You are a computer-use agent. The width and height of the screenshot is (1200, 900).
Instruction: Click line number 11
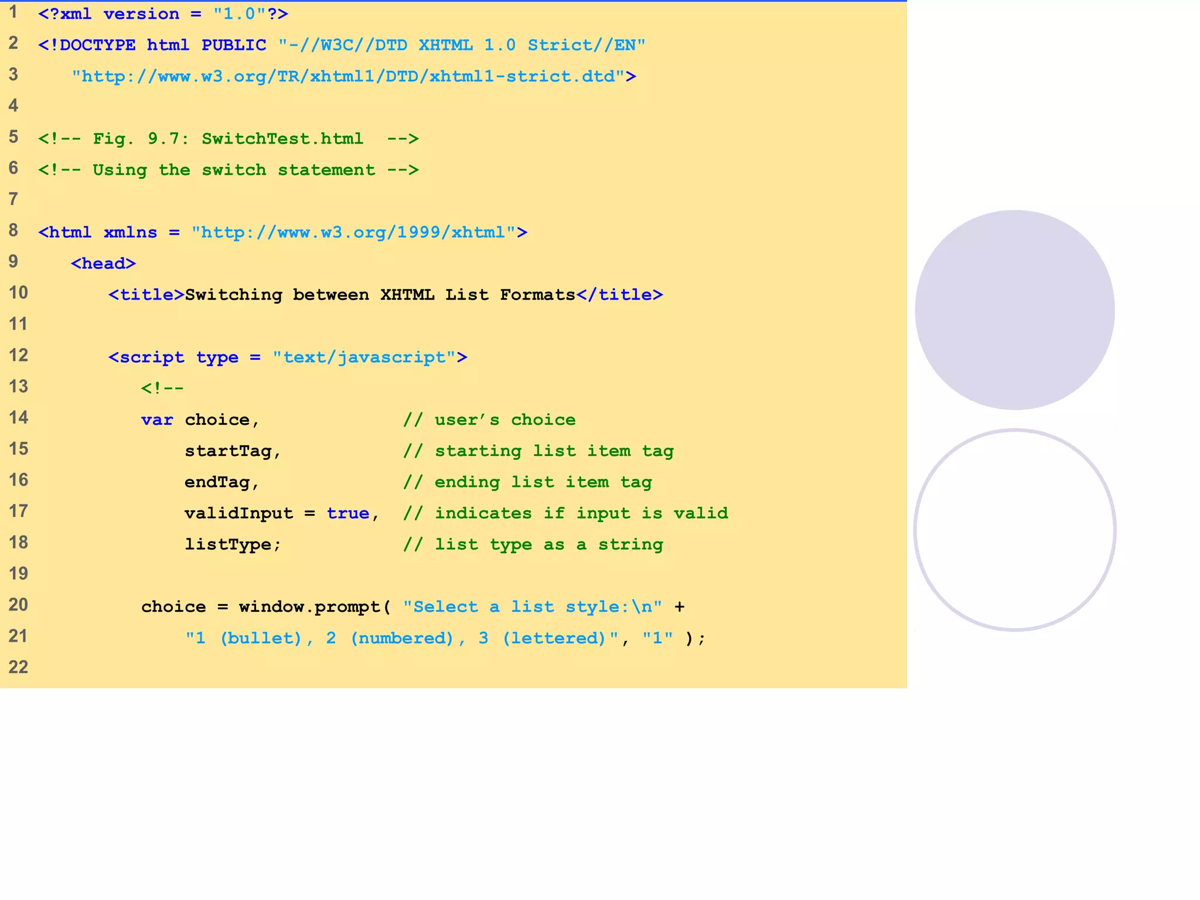pos(18,324)
